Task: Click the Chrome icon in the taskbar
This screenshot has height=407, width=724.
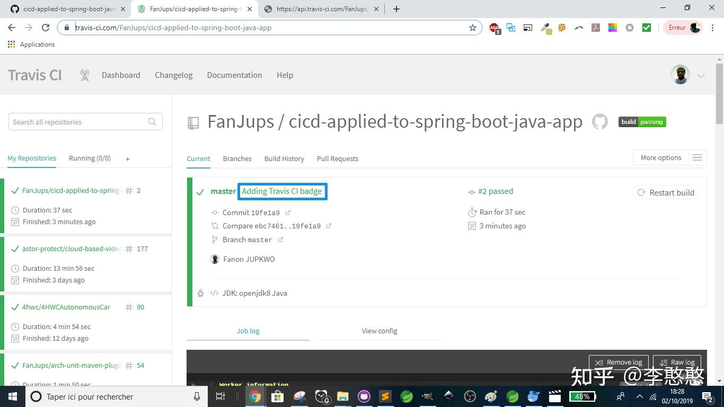Action: coord(254,396)
